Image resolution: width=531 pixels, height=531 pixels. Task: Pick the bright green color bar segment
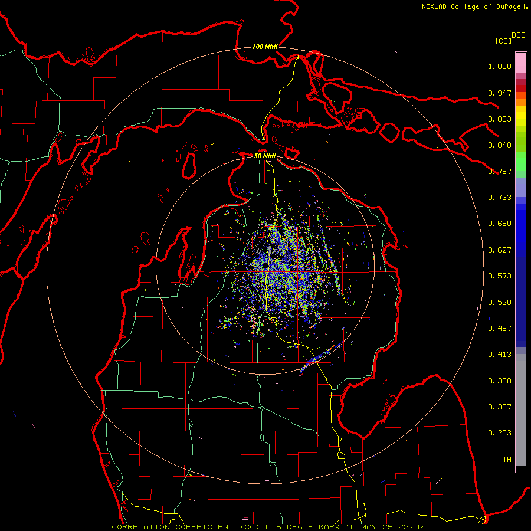pyautogui.click(x=521, y=161)
